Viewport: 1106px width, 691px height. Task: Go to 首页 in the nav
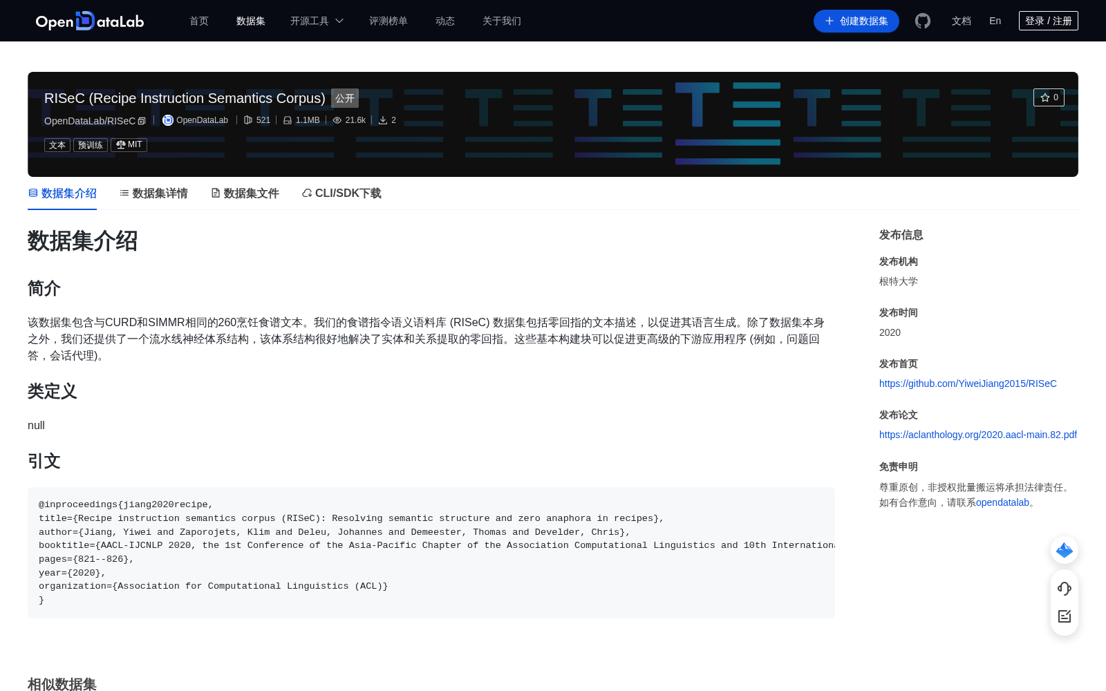point(199,21)
